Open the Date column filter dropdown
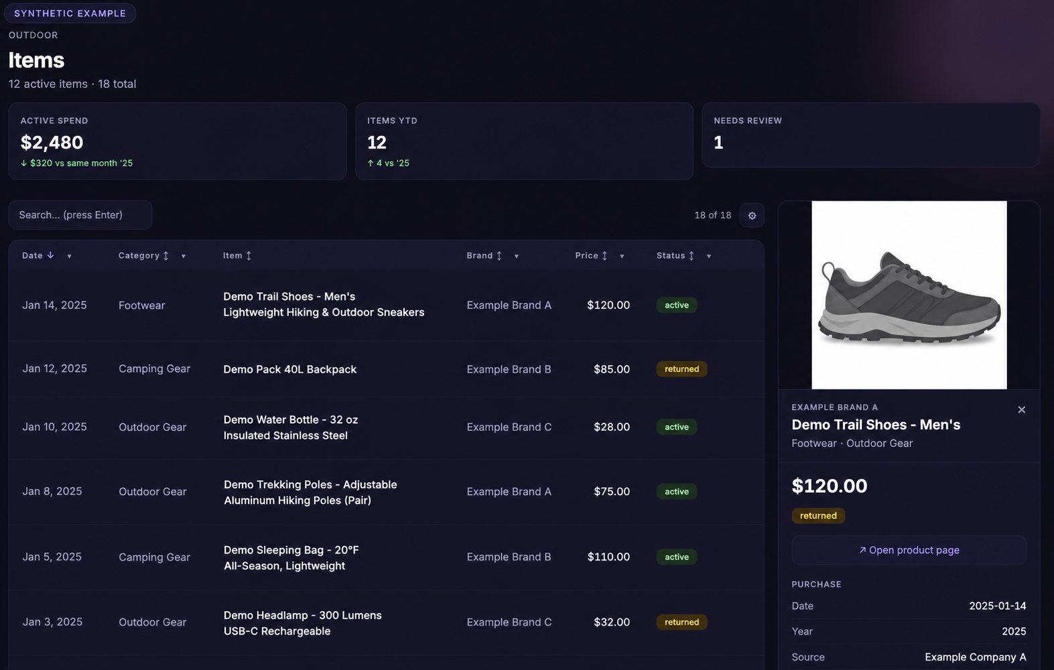Image resolution: width=1054 pixels, height=670 pixels. coord(69,257)
